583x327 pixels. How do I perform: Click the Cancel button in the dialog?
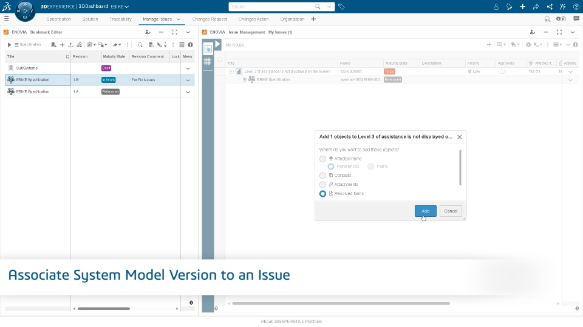[x=451, y=211]
